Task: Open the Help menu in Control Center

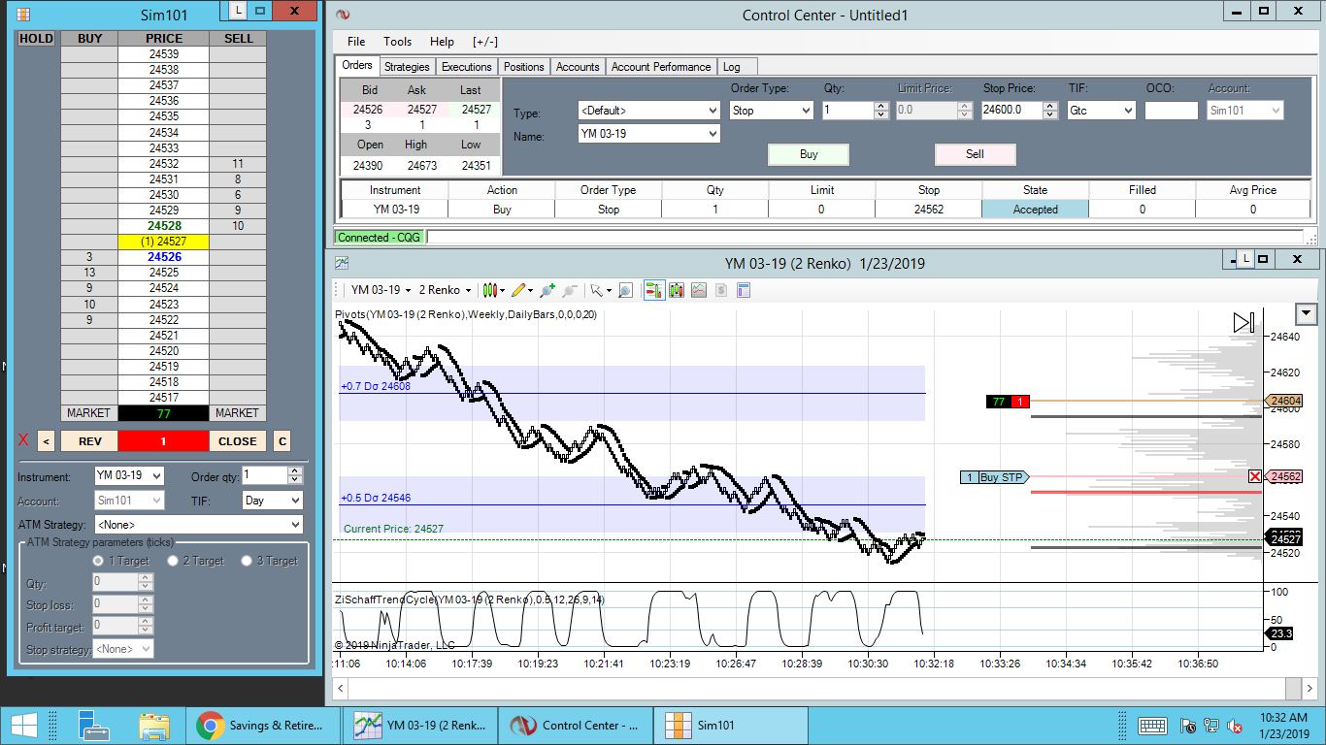Action: point(442,42)
